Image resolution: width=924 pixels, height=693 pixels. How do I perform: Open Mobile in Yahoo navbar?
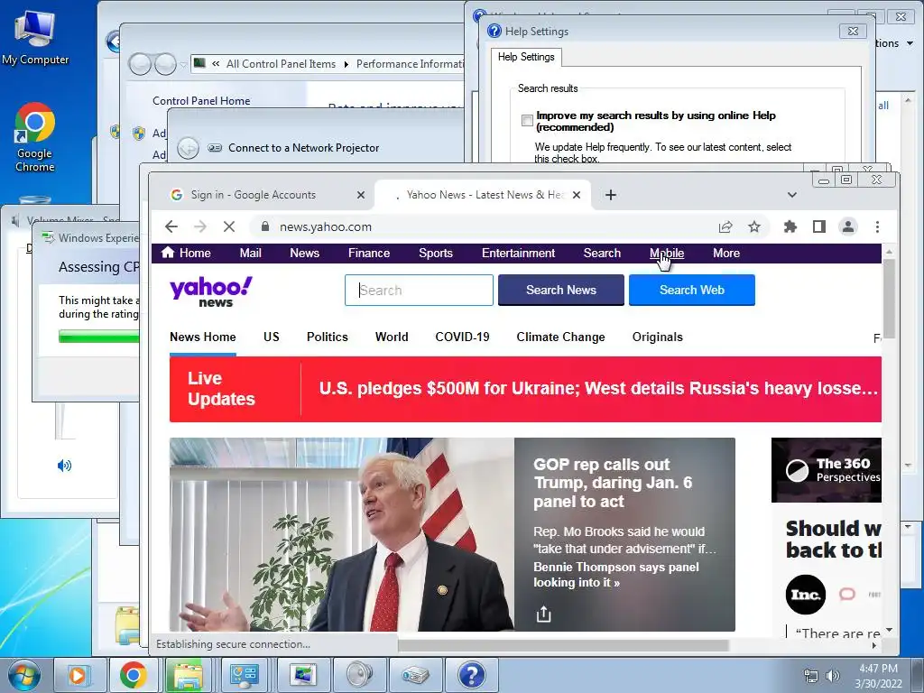click(667, 253)
